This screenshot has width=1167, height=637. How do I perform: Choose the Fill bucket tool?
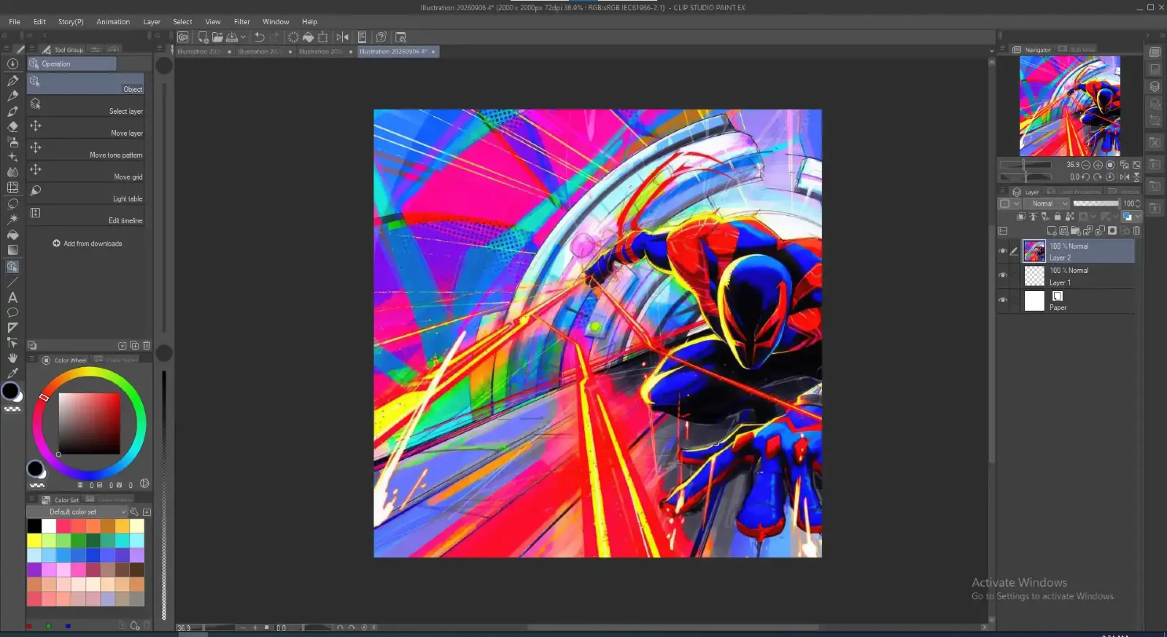12,235
